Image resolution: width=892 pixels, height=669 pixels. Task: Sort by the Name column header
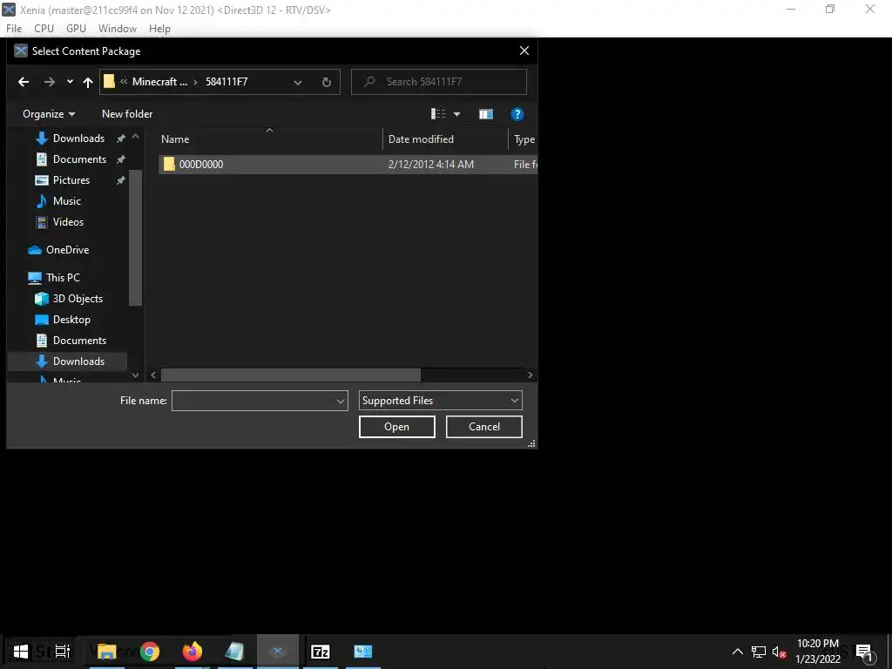pyautogui.click(x=270, y=139)
